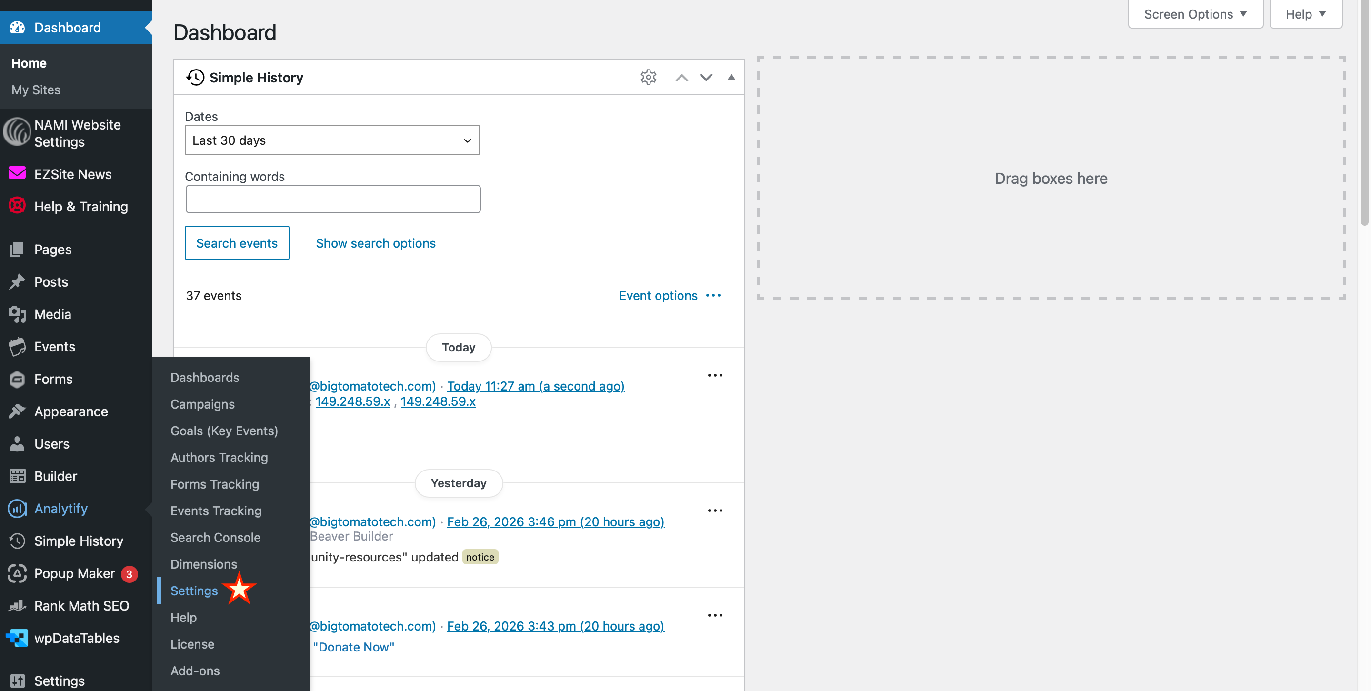
Task: Click the Popup Maker sidebar icon
Action: (17, 573)
